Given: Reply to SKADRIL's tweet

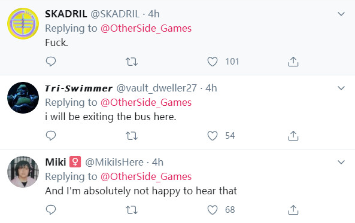Looking at the screenshot, I should point(51,62).
